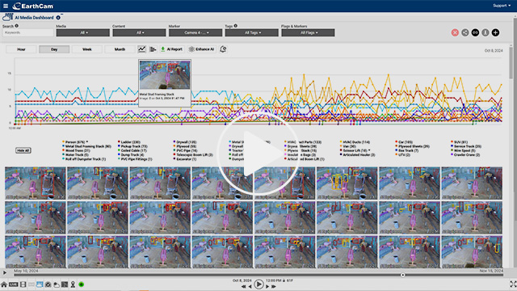The height and width of the screenshot is (291, 517).
Task: Click the gray download icon near the plus
Action: click(485, 32)
